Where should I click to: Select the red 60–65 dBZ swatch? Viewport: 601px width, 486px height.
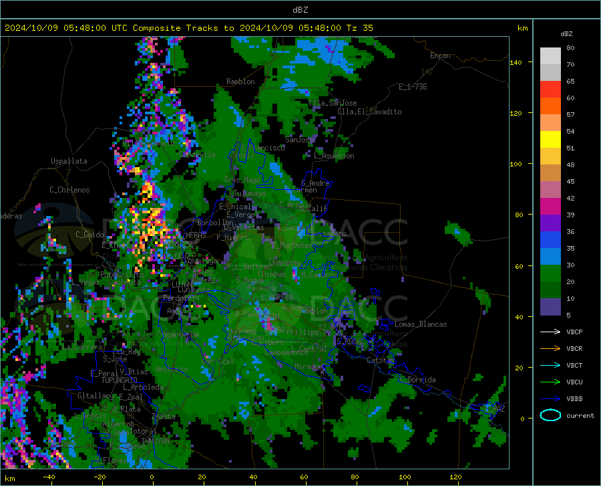(x=550, y=90)
